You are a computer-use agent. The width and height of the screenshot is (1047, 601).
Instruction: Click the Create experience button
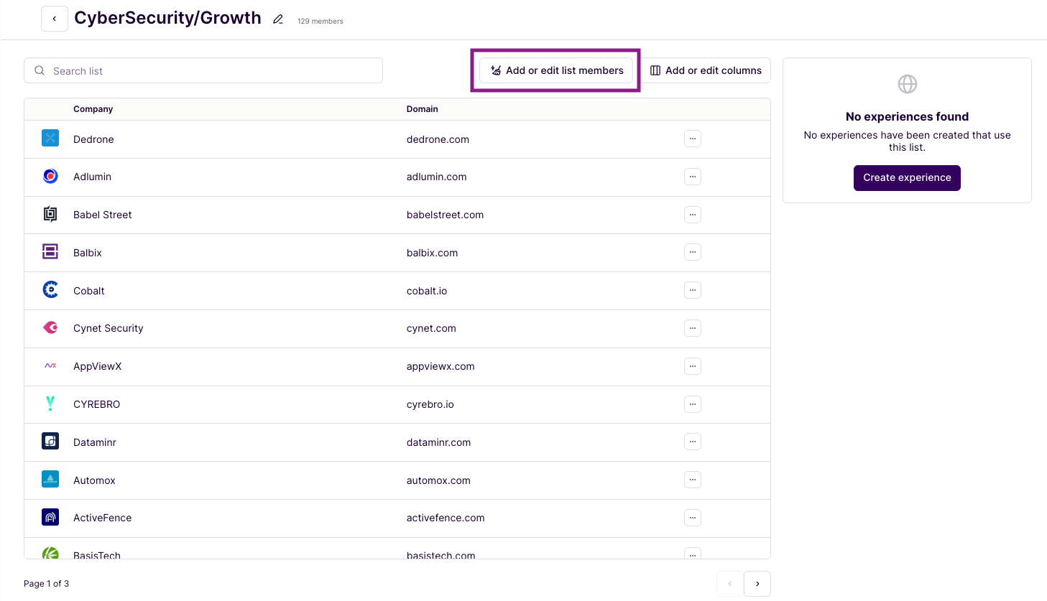point(907,178)
